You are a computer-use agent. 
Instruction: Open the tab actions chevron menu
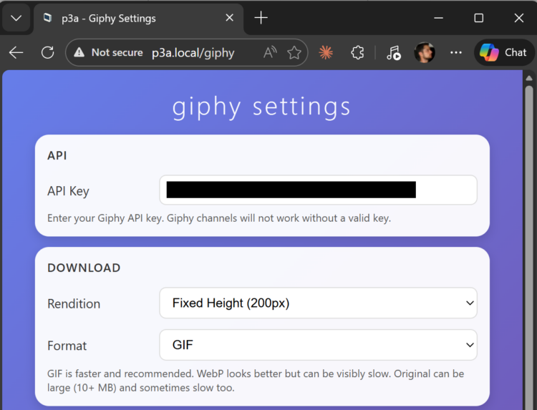pyautogui.click(x=16, y=18)
